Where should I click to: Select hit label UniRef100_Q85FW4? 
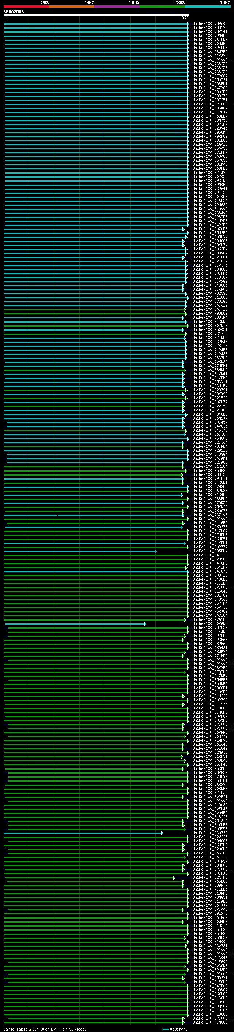[210, 551]
